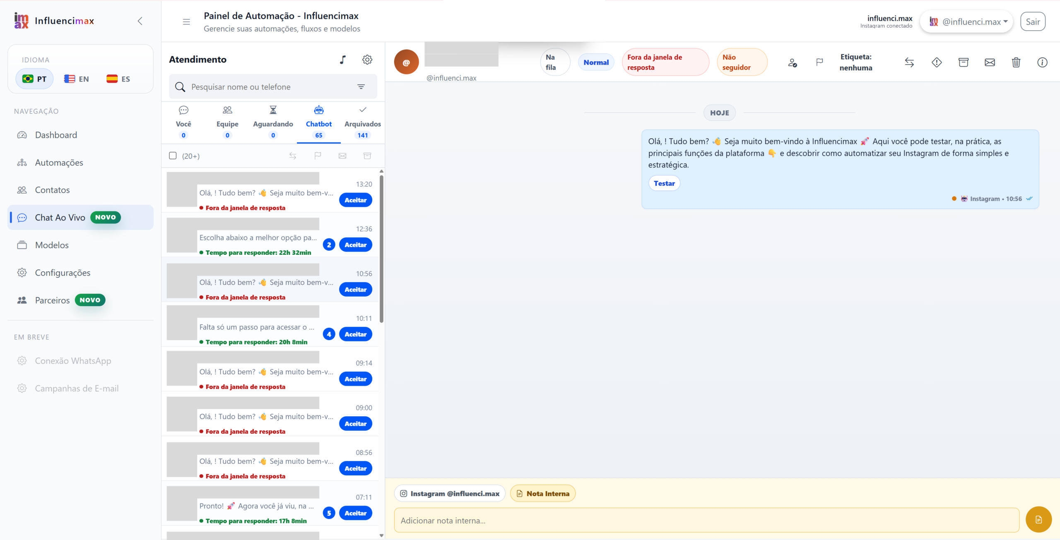Image resolution: width=1060 pixels, height=540 pixels.
Task: Switch language to PT
Action: coord(35,79)
